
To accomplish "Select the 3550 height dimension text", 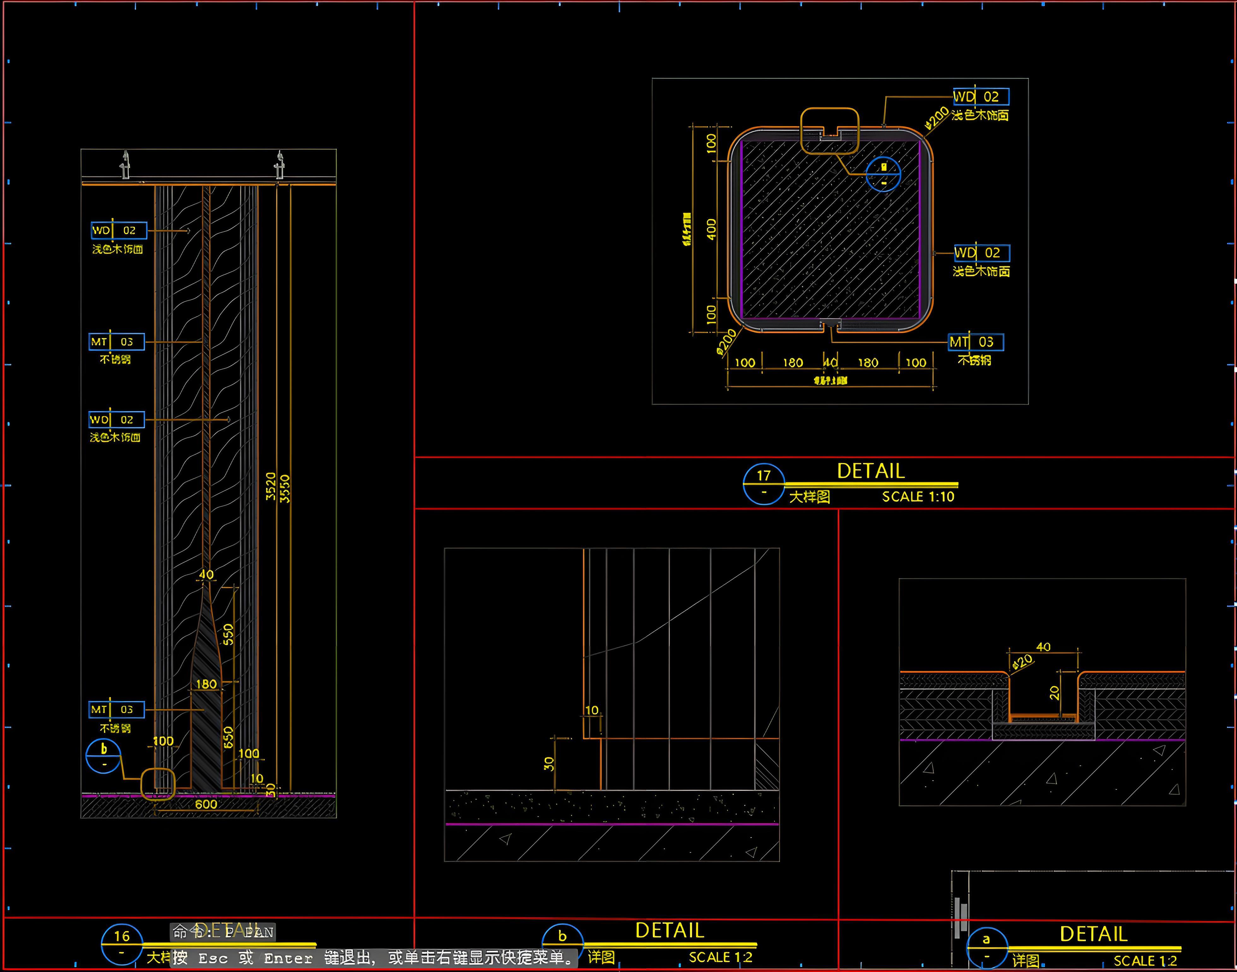I will click(x=286, y=488).
